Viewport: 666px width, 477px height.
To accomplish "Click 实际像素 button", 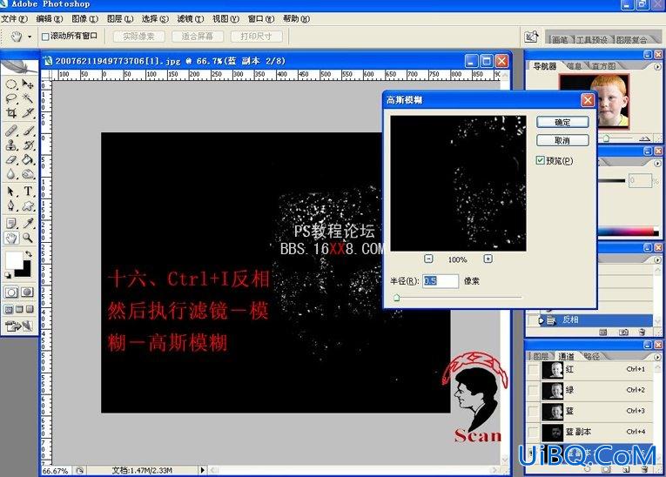I will pos(139,37).
